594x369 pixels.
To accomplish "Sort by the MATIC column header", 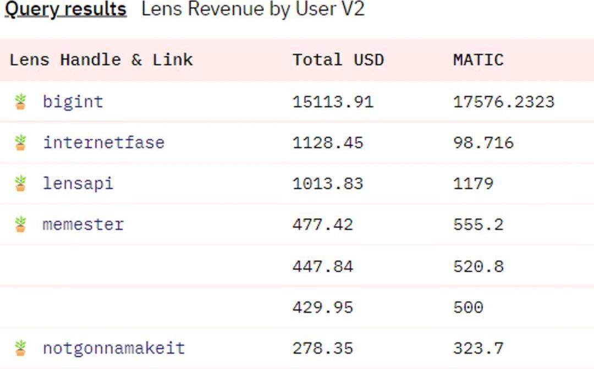I will 478,59.
